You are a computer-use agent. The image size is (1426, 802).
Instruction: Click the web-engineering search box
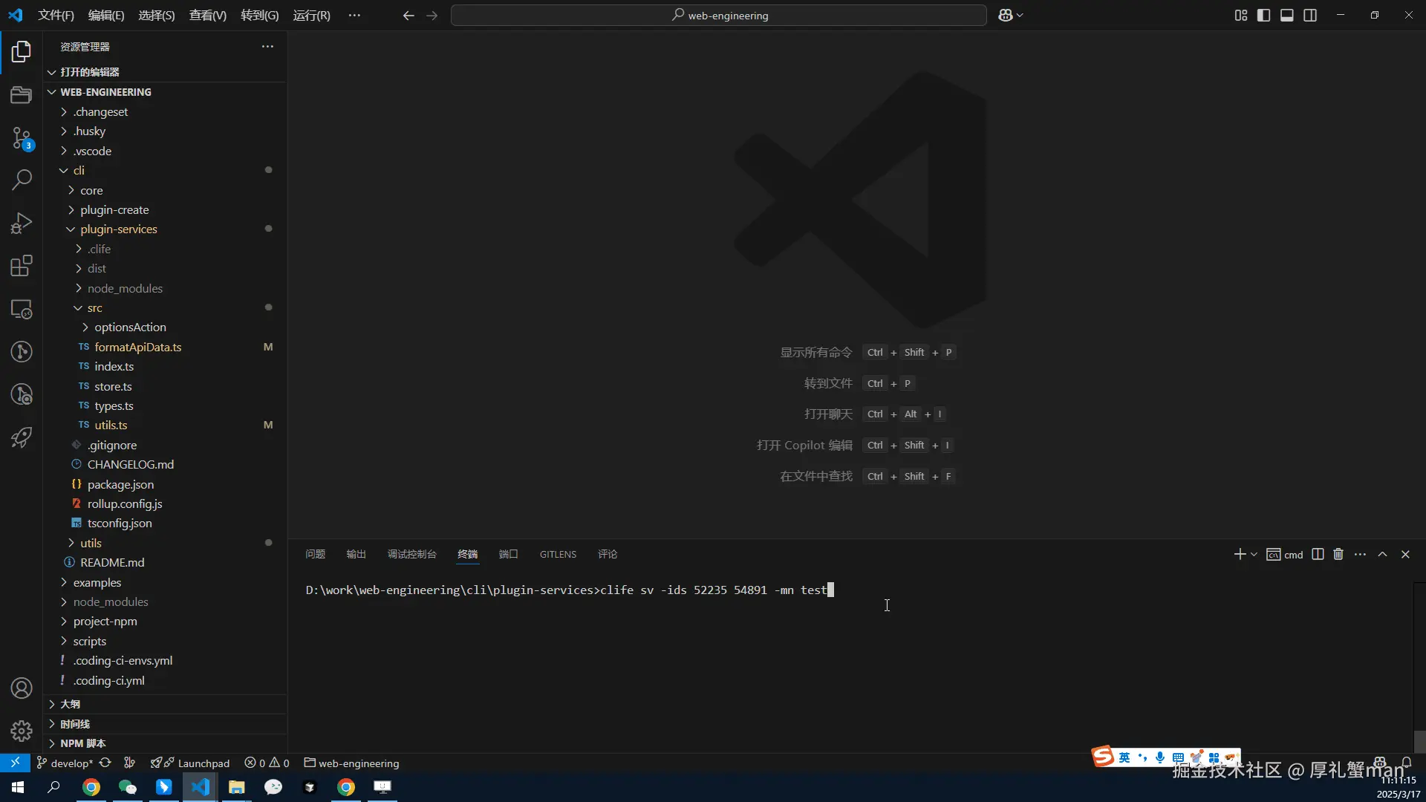(x=718, y=16)
